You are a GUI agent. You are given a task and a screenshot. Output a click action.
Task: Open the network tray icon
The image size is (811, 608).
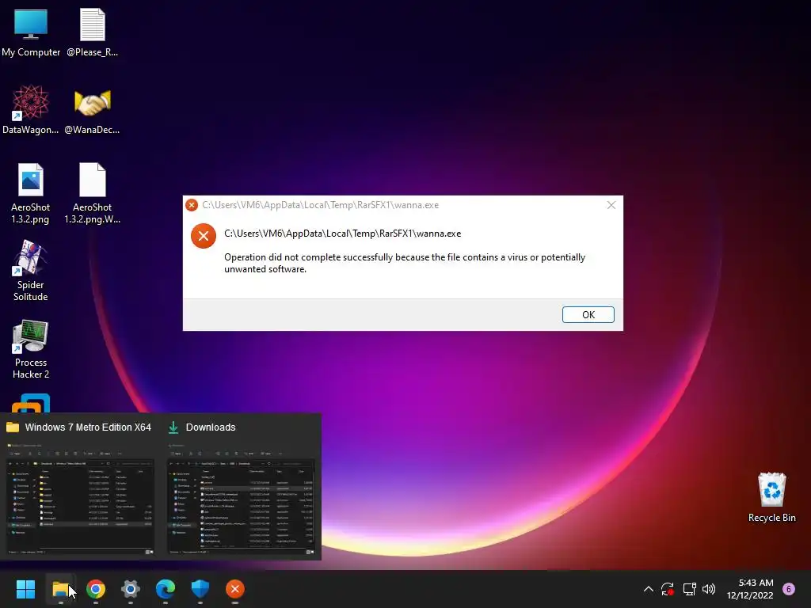click(x=689, y=589)
